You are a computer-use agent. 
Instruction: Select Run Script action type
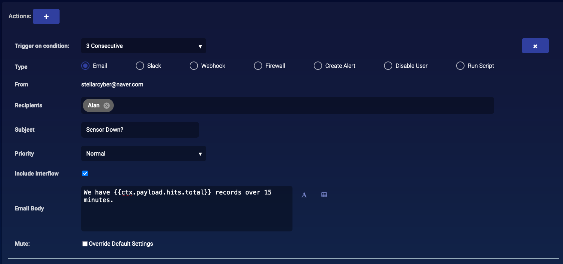[460, 66]
